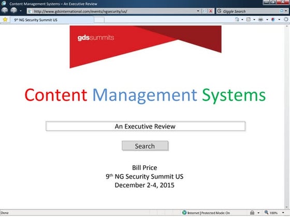The width and height of the screenshot is (290, 217).
Task: Open a new blank tab
Action: click(x=99, y=20)
